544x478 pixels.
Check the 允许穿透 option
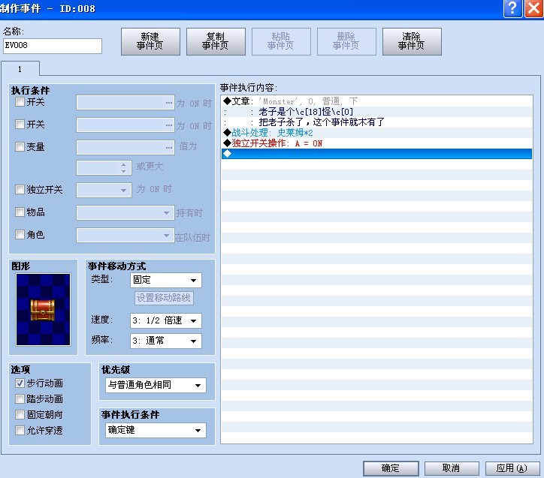pos(20,431)
